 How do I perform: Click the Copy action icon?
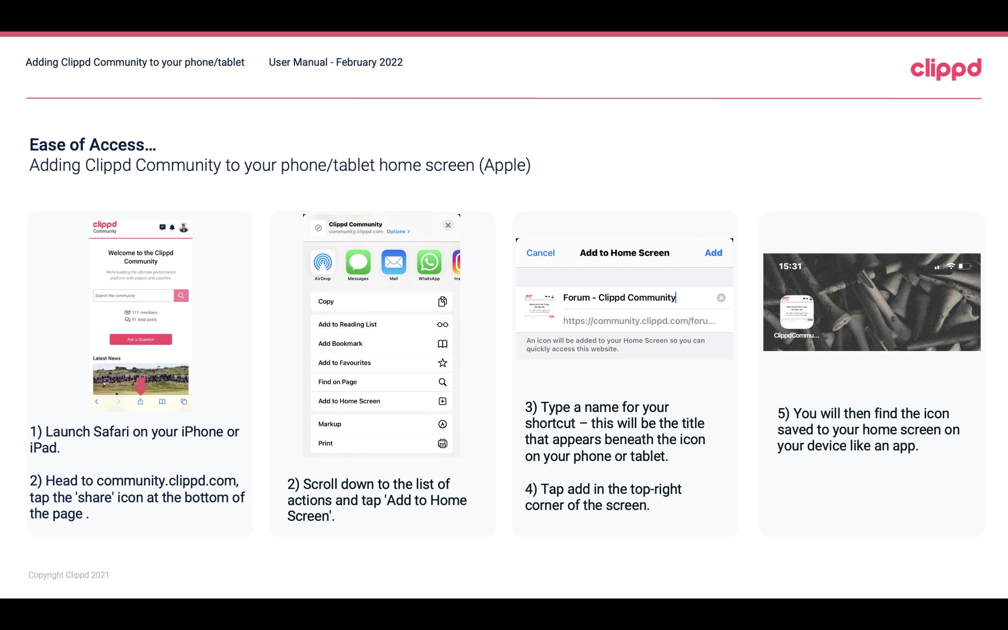tap(441, 301)
